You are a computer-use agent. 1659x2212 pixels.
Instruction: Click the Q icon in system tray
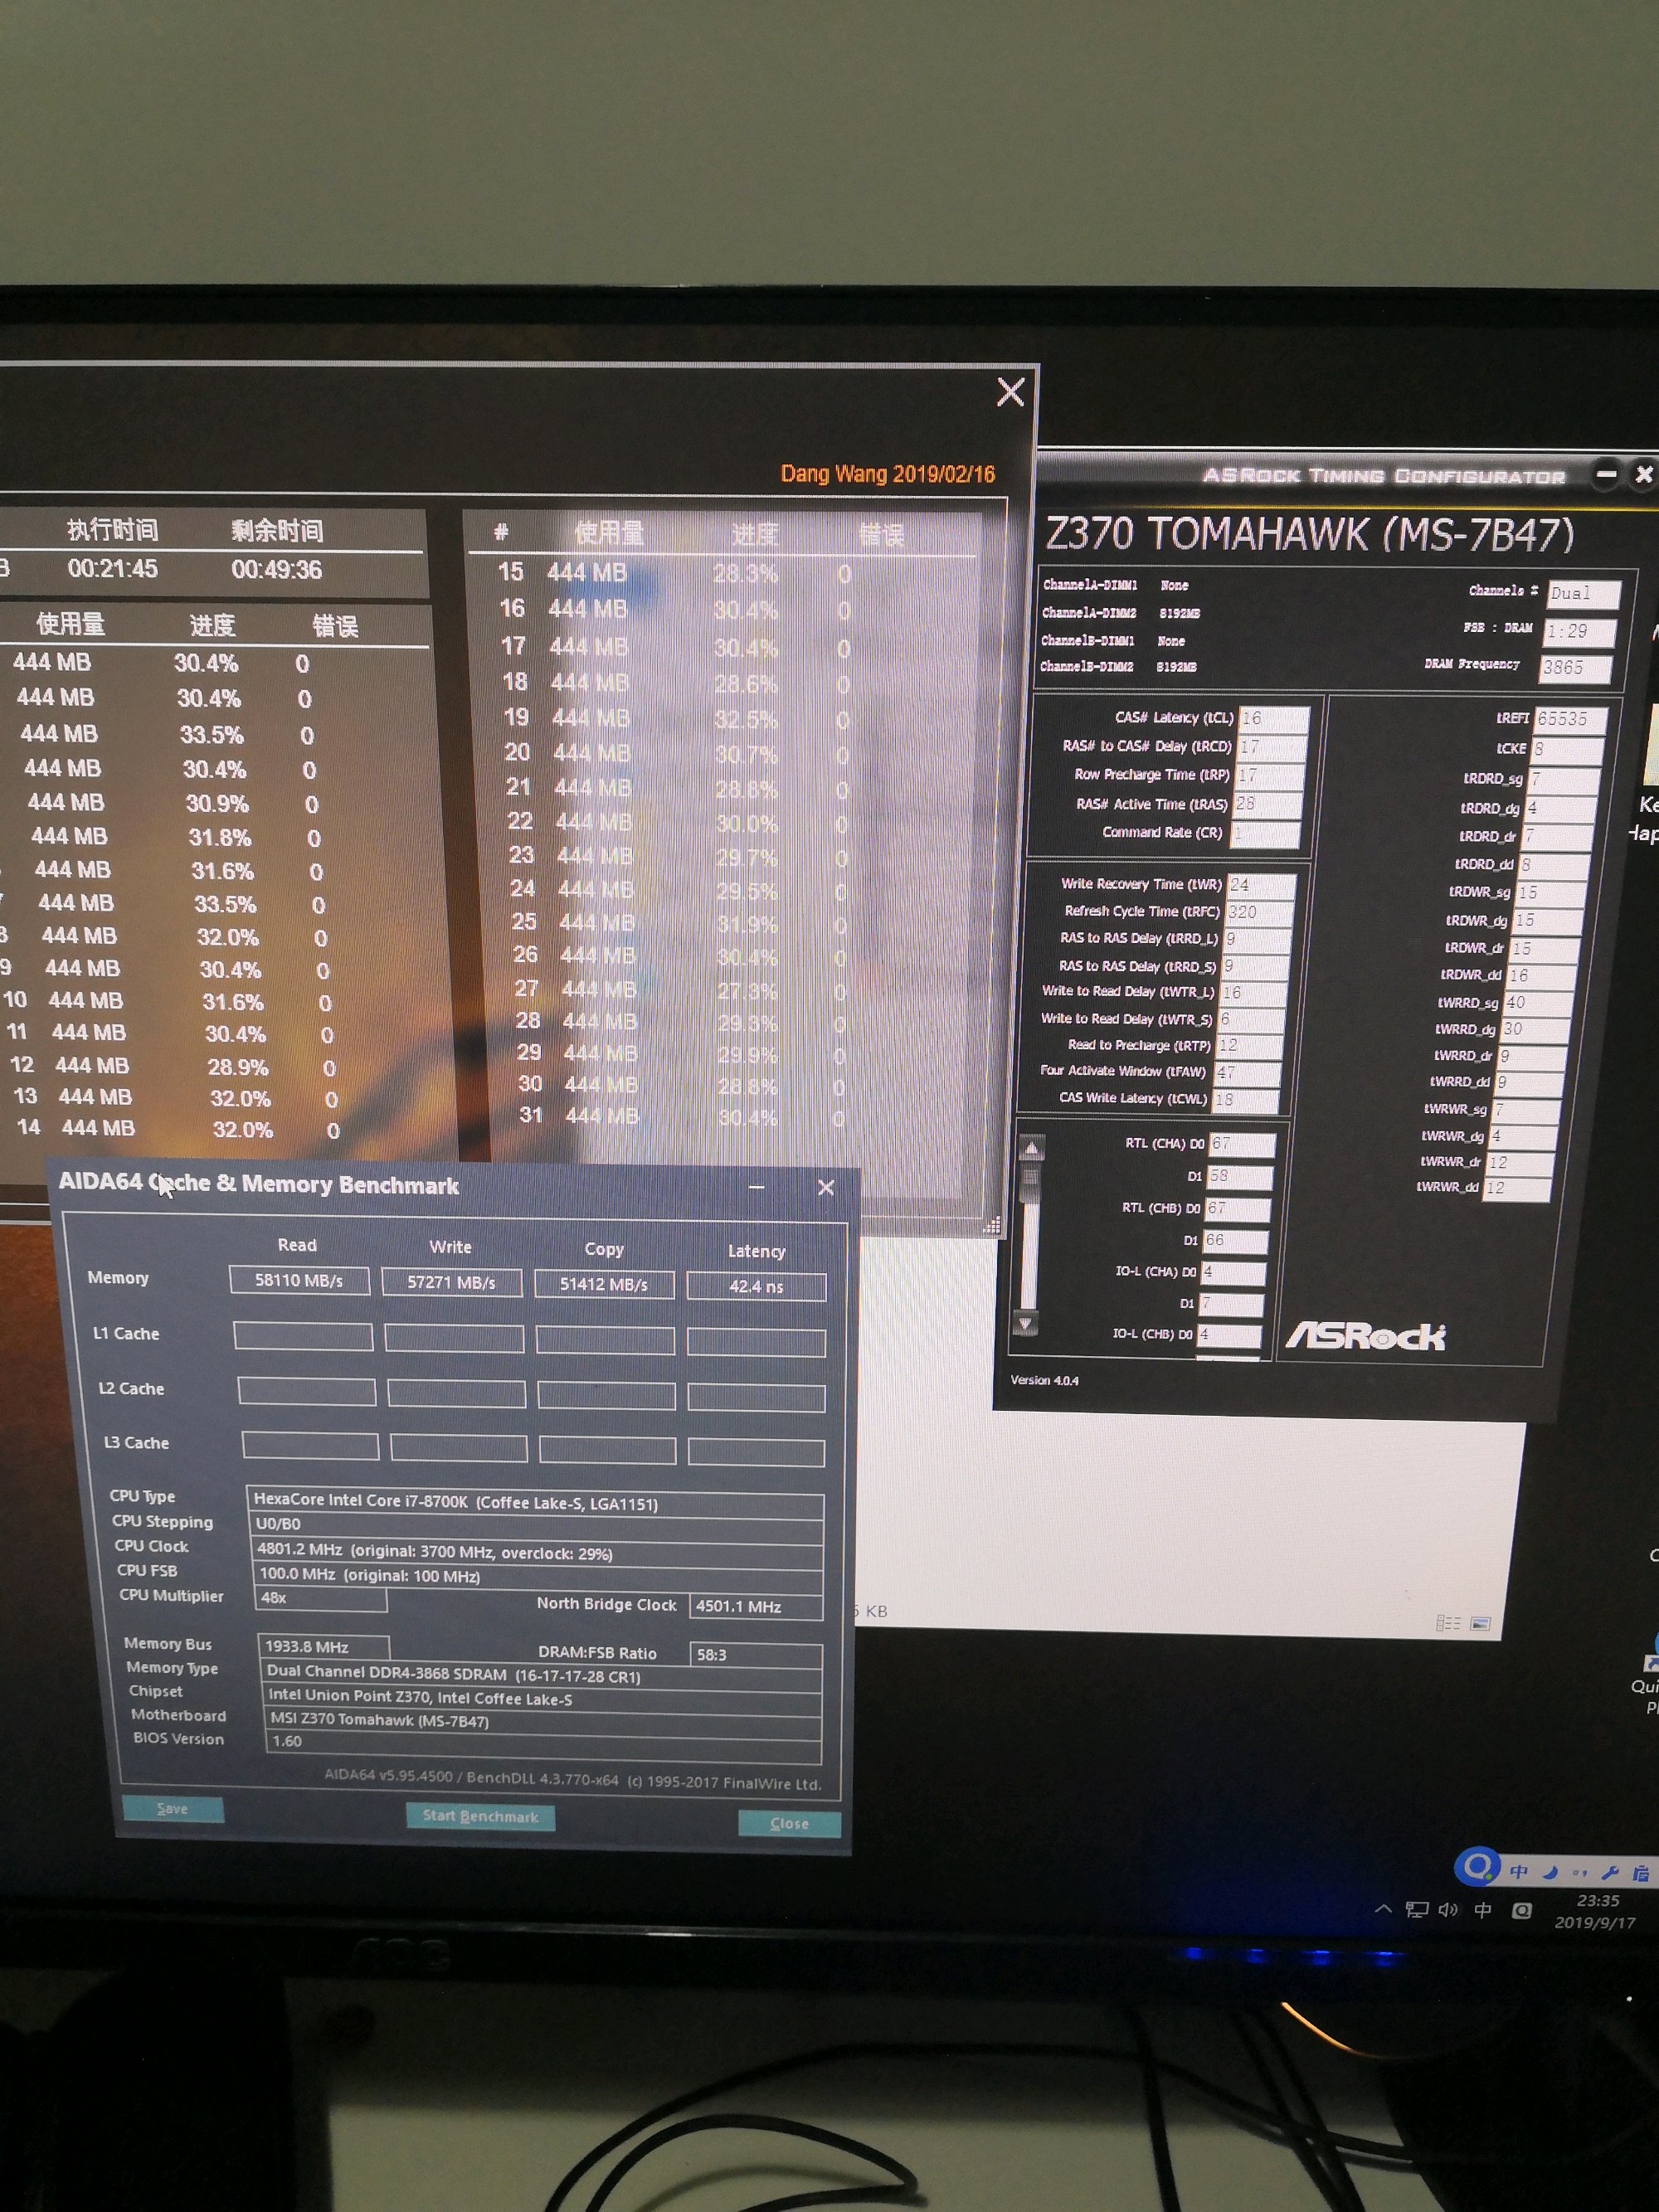[x=1521, y=1911]
